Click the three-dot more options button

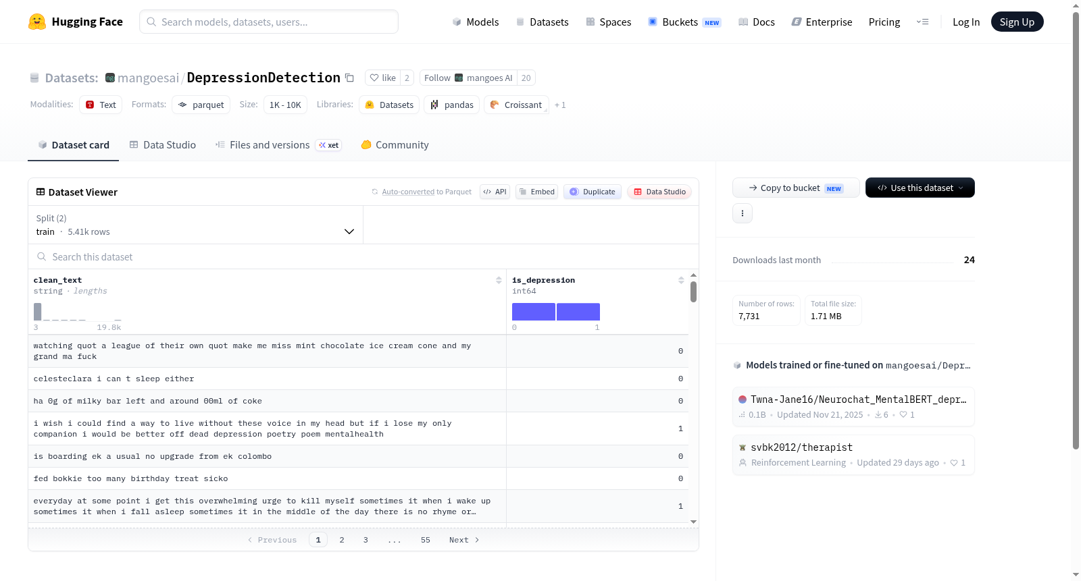tap(743, 213)
